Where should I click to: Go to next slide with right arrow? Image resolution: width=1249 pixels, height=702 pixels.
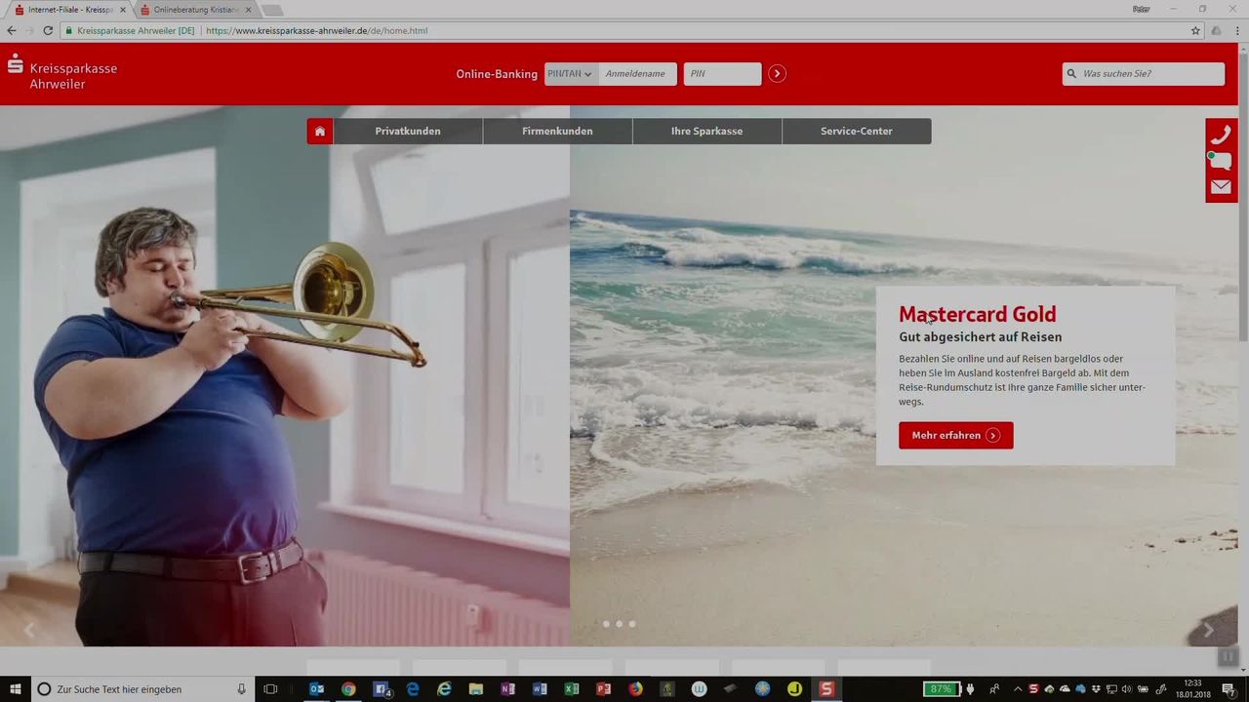coord(1208,630)
